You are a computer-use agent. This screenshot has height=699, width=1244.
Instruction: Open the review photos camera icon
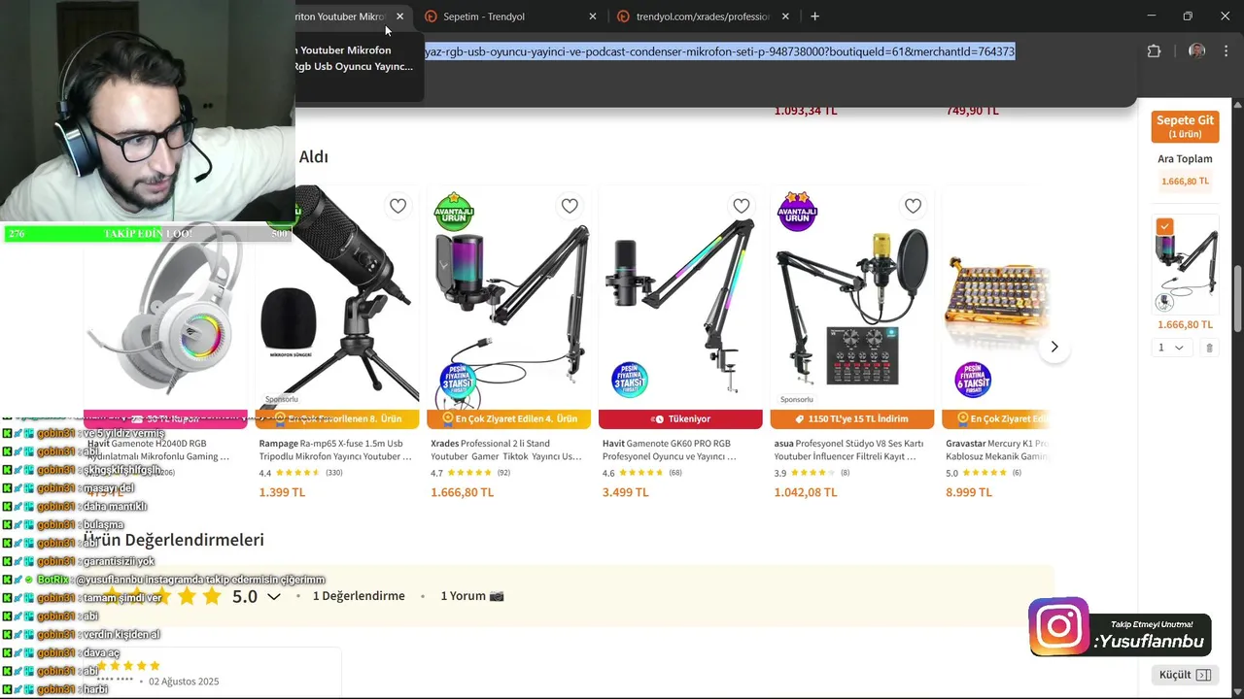tap(497, 596)
